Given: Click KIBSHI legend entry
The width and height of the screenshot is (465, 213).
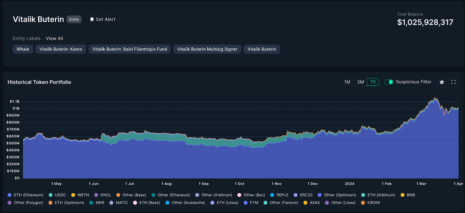Looking at the screenshot, I should 371,203.
